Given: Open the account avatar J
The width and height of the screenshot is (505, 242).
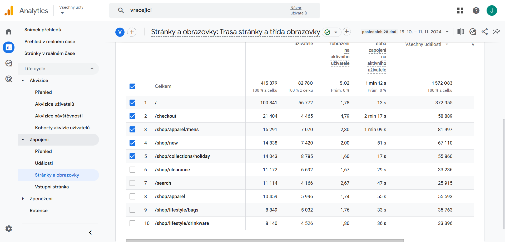Looking at the screenshot, I should tap(492, 11).
